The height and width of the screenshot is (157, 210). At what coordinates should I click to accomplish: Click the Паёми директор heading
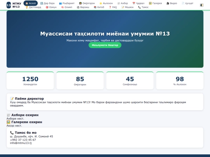(27, 98)
